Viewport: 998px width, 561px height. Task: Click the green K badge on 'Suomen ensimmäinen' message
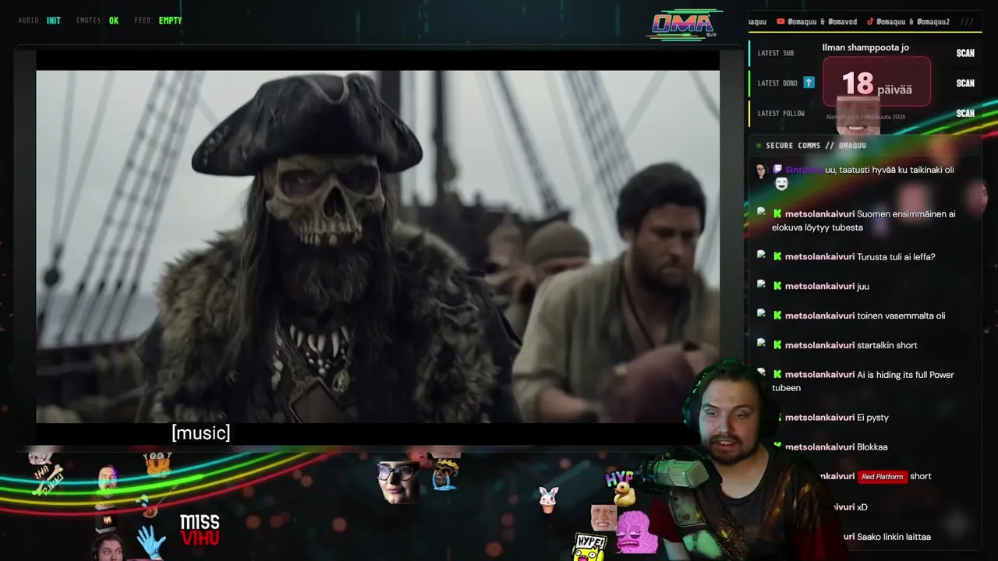777,213
